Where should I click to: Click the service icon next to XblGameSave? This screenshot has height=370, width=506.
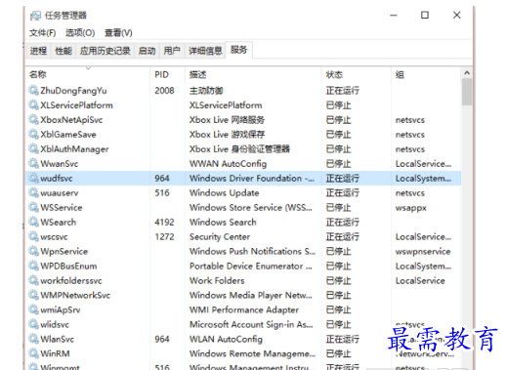33,134
